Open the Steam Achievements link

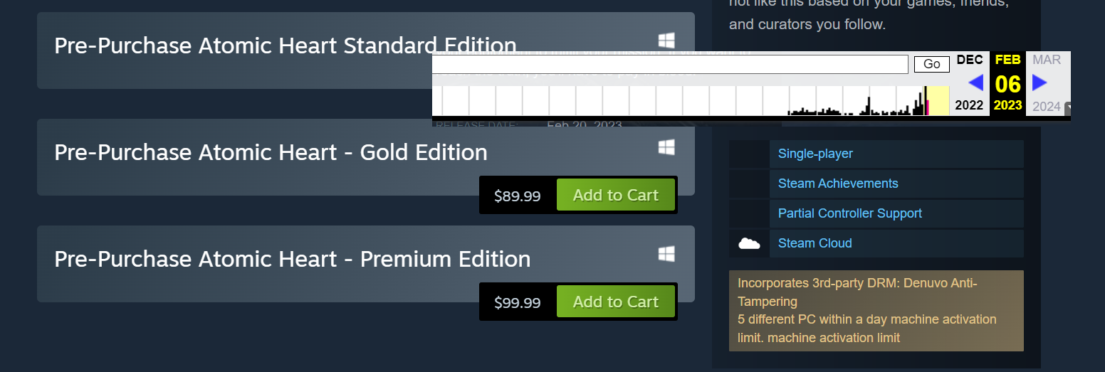click(x=838, y=184)
